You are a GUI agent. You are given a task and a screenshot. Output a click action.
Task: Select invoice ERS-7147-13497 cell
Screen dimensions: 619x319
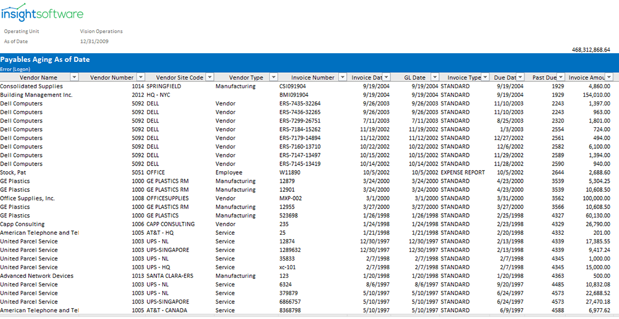point(300,155)
